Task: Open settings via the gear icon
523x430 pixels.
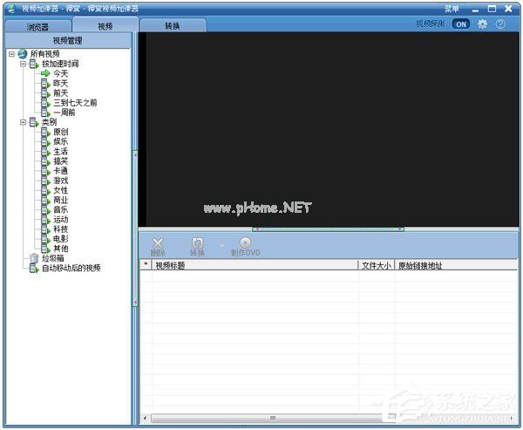Action: pos(482,24)
